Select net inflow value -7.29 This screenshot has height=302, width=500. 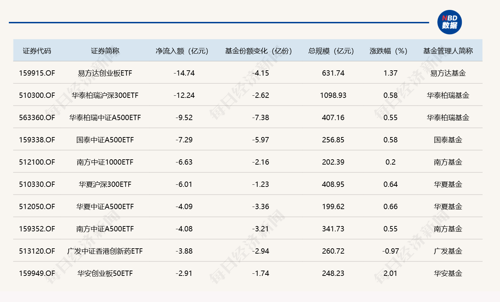184,140
